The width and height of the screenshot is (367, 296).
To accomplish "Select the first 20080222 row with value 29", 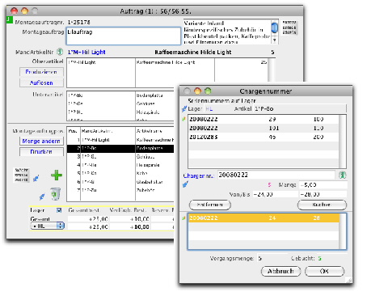I will (x=264, y=119).
